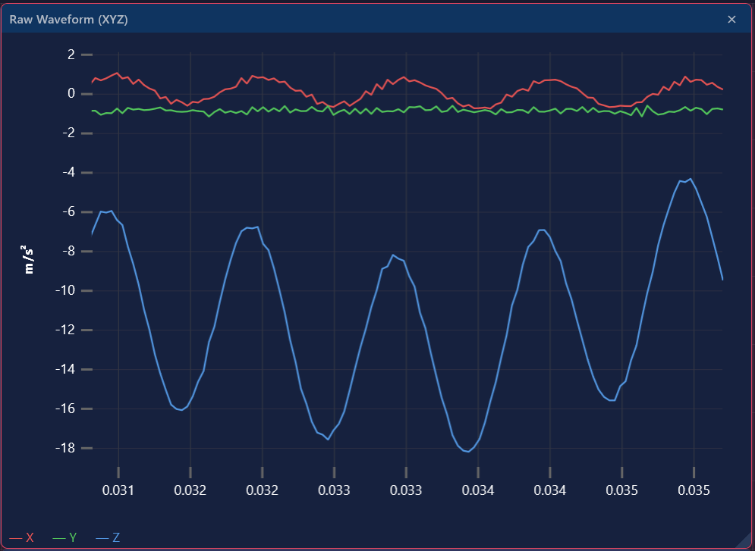755x551 pixels.
Task: Toggle the X series legend label
Action: pos(30,537)
